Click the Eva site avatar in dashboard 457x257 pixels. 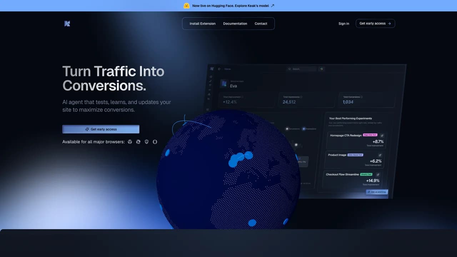pos(224,84)
